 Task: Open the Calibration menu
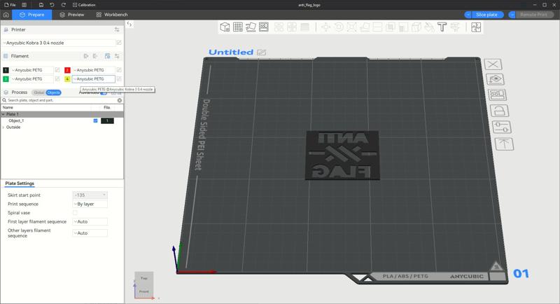84,5
